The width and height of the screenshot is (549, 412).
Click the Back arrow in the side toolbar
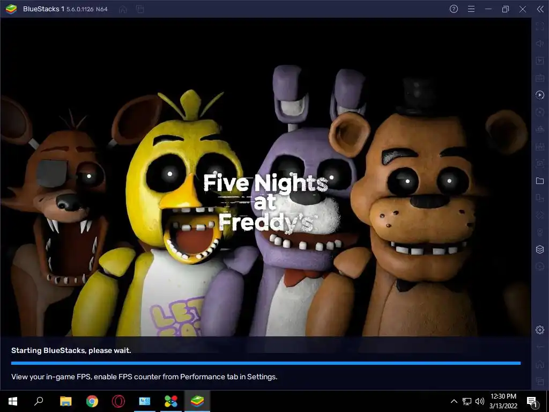[x=540, y=347]
